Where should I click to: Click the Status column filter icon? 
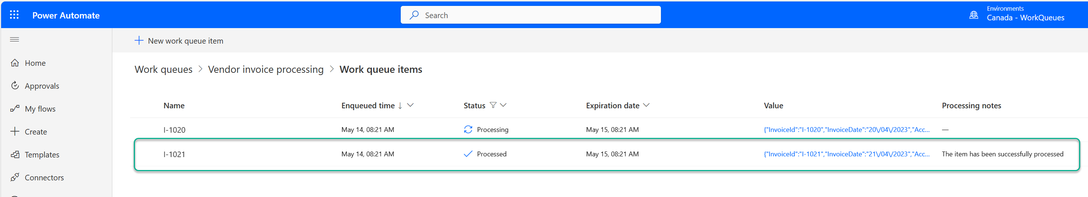click(493, 105)
